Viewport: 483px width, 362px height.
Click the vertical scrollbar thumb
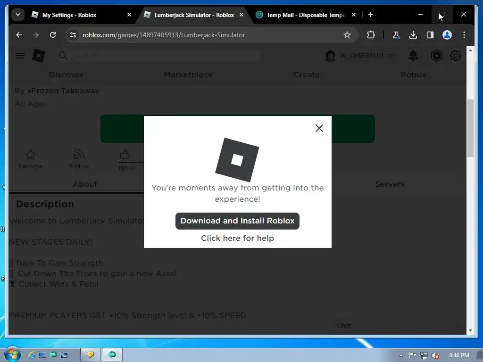pyautogui.click(x=470, y=128)
